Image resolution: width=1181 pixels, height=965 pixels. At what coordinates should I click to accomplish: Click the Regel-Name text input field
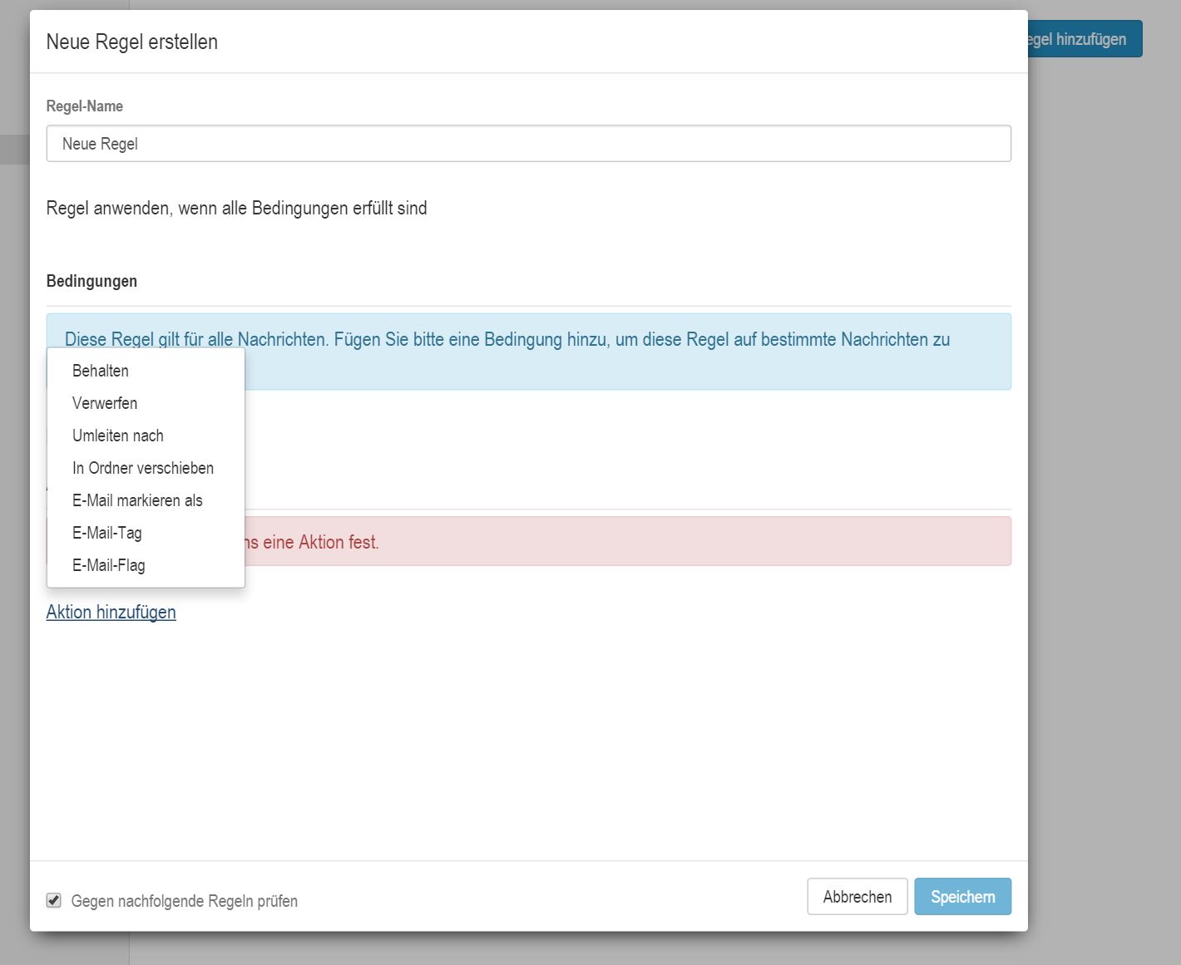click(528, 144)
